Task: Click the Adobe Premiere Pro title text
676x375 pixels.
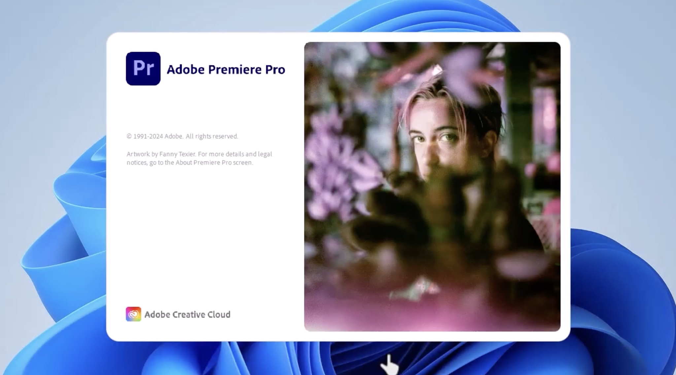Action: coord(226,69)
